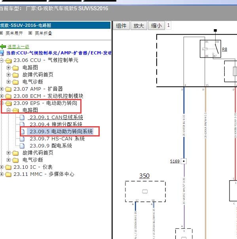Expand the 23.11 MMC node
This screenshot has width=237, height=239.
(1, 174)
